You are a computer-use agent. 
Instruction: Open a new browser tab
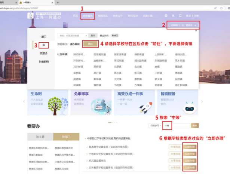coord(57,2)
